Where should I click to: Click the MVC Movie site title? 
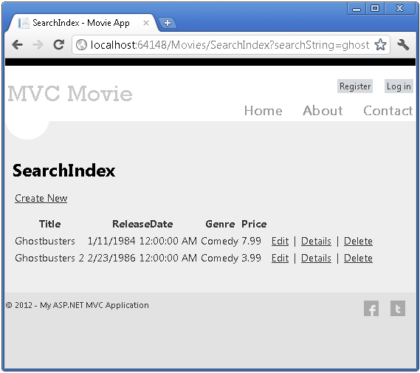(x=70, y=94)
